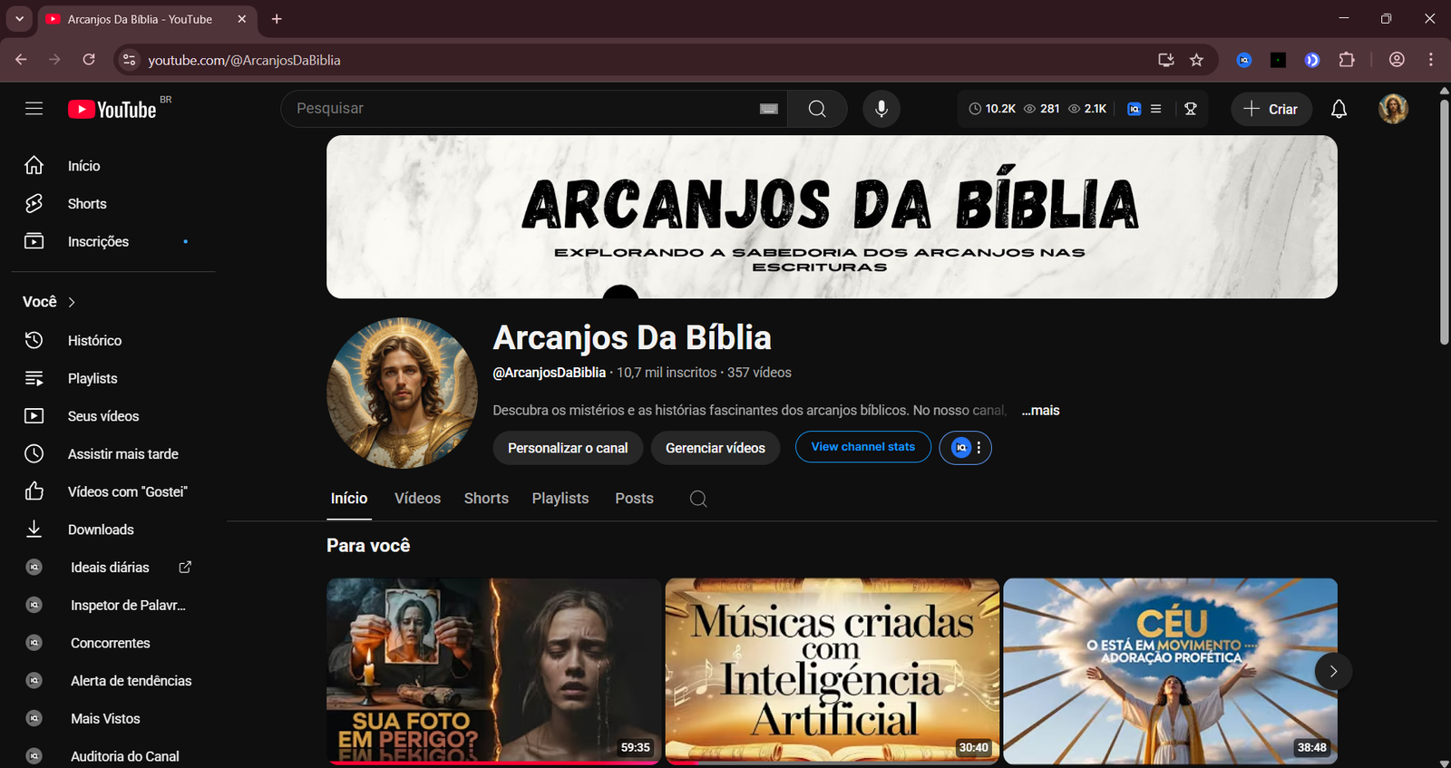
Task: Click the trophy icon in the stats bar
Action: click(1191, 109)
